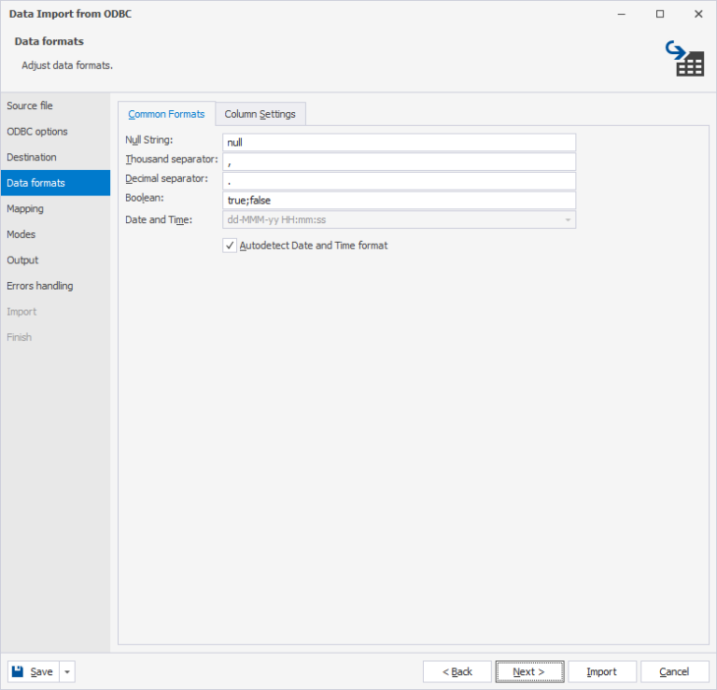
Task: Click the Thousand separator input field
Action: point(399,162)
